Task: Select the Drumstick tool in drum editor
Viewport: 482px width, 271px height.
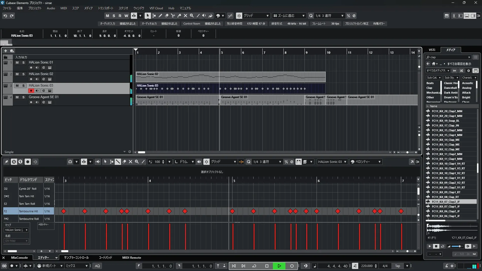Action: (118, 162)
